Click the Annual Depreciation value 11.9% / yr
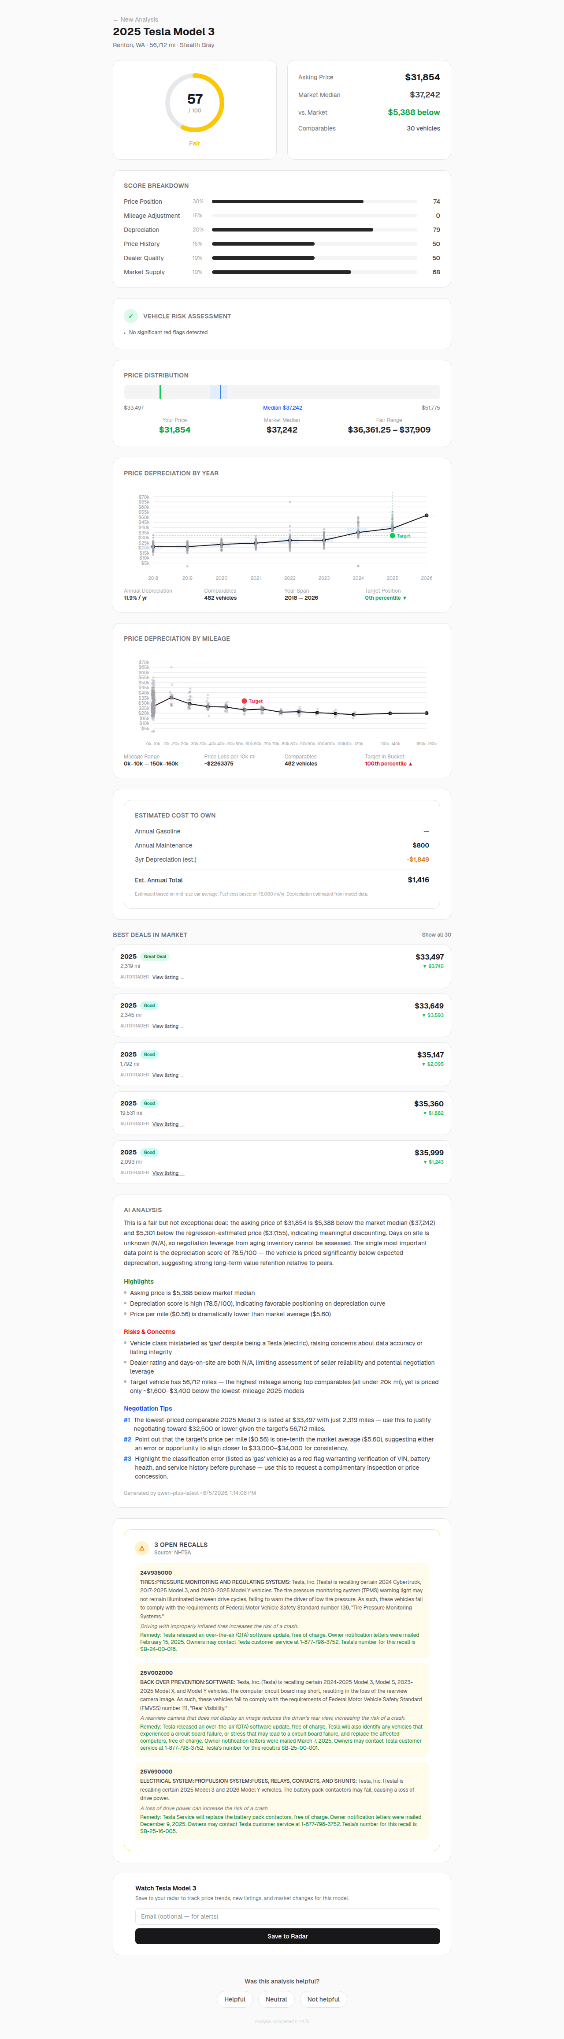This screenshot has height=2039, width=564. tap(135, 598)
